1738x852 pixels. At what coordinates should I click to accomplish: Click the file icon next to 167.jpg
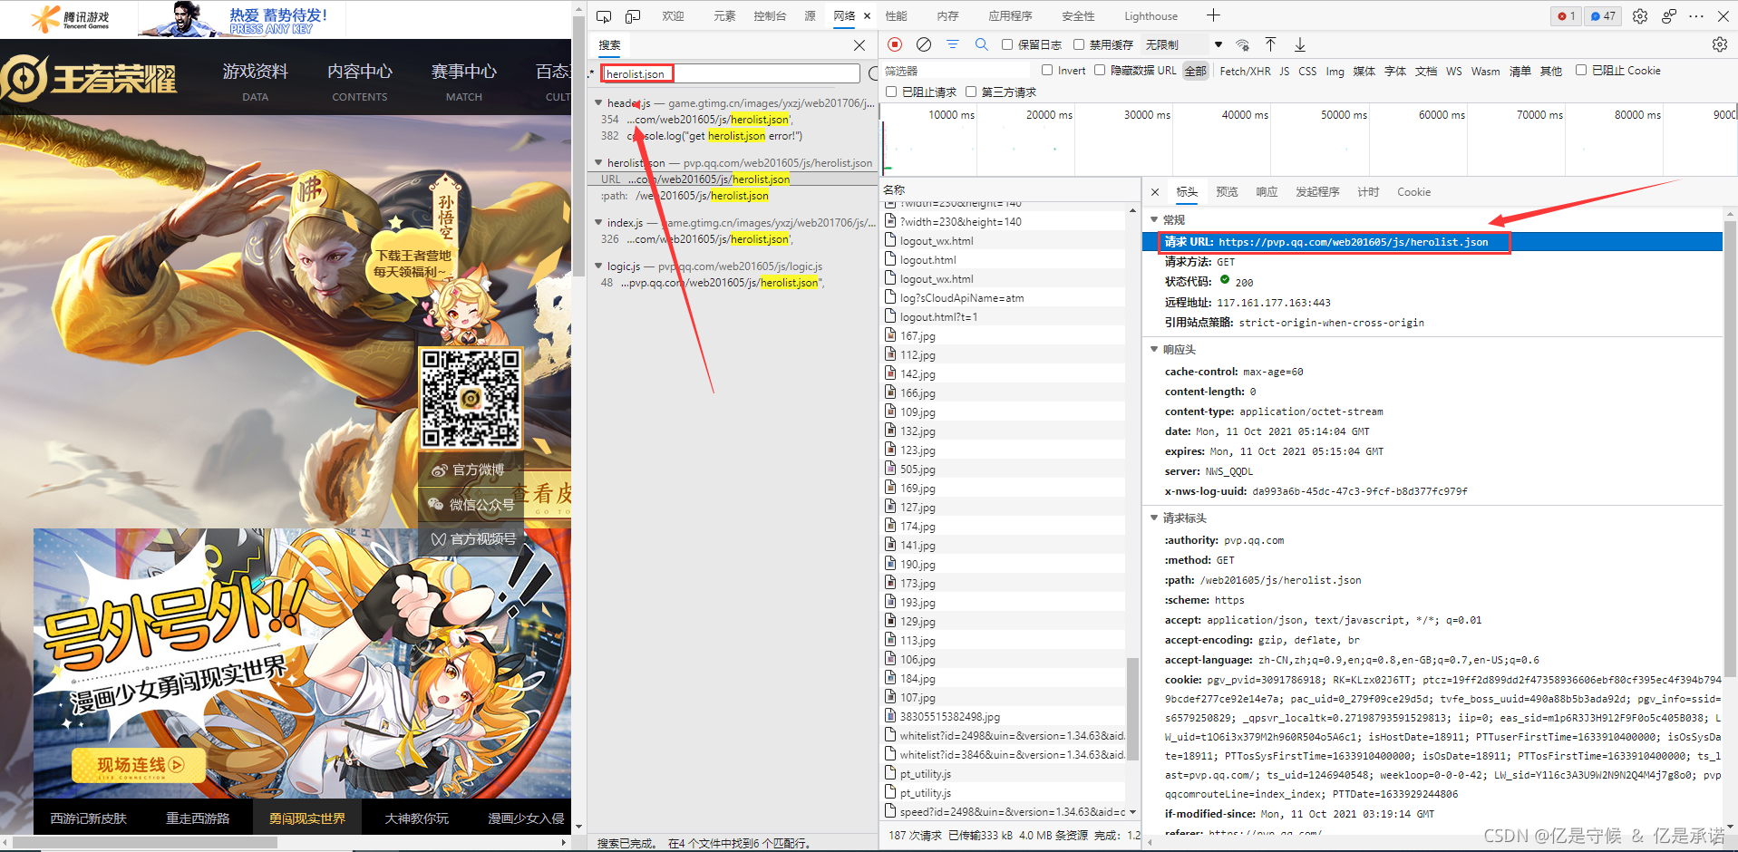891,335
